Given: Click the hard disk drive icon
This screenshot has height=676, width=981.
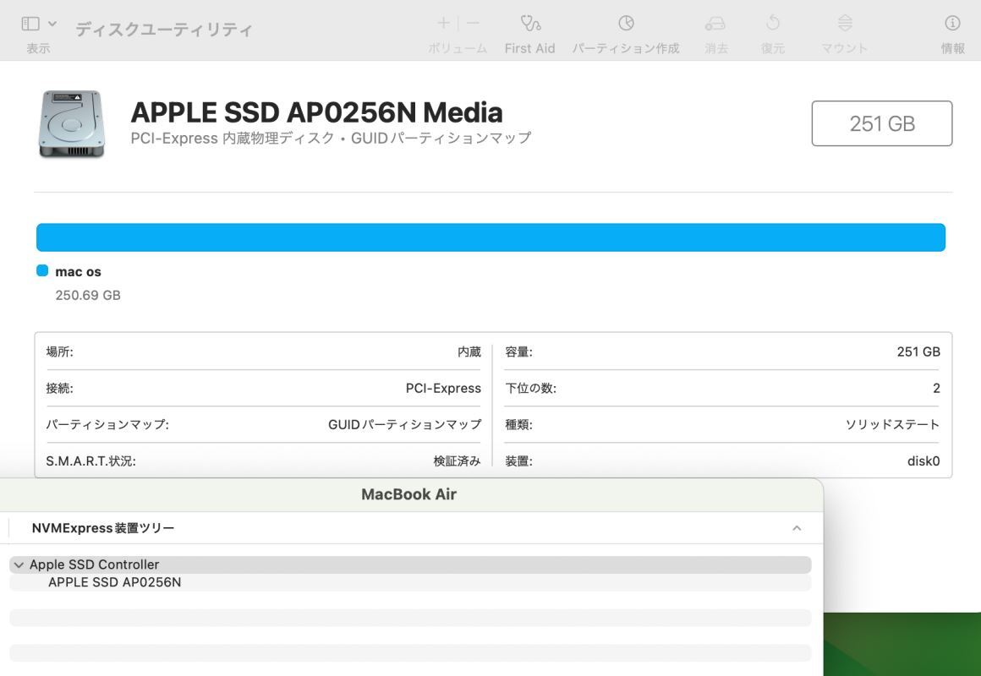Looking at the screenshot, I should [x=71, y=124].
